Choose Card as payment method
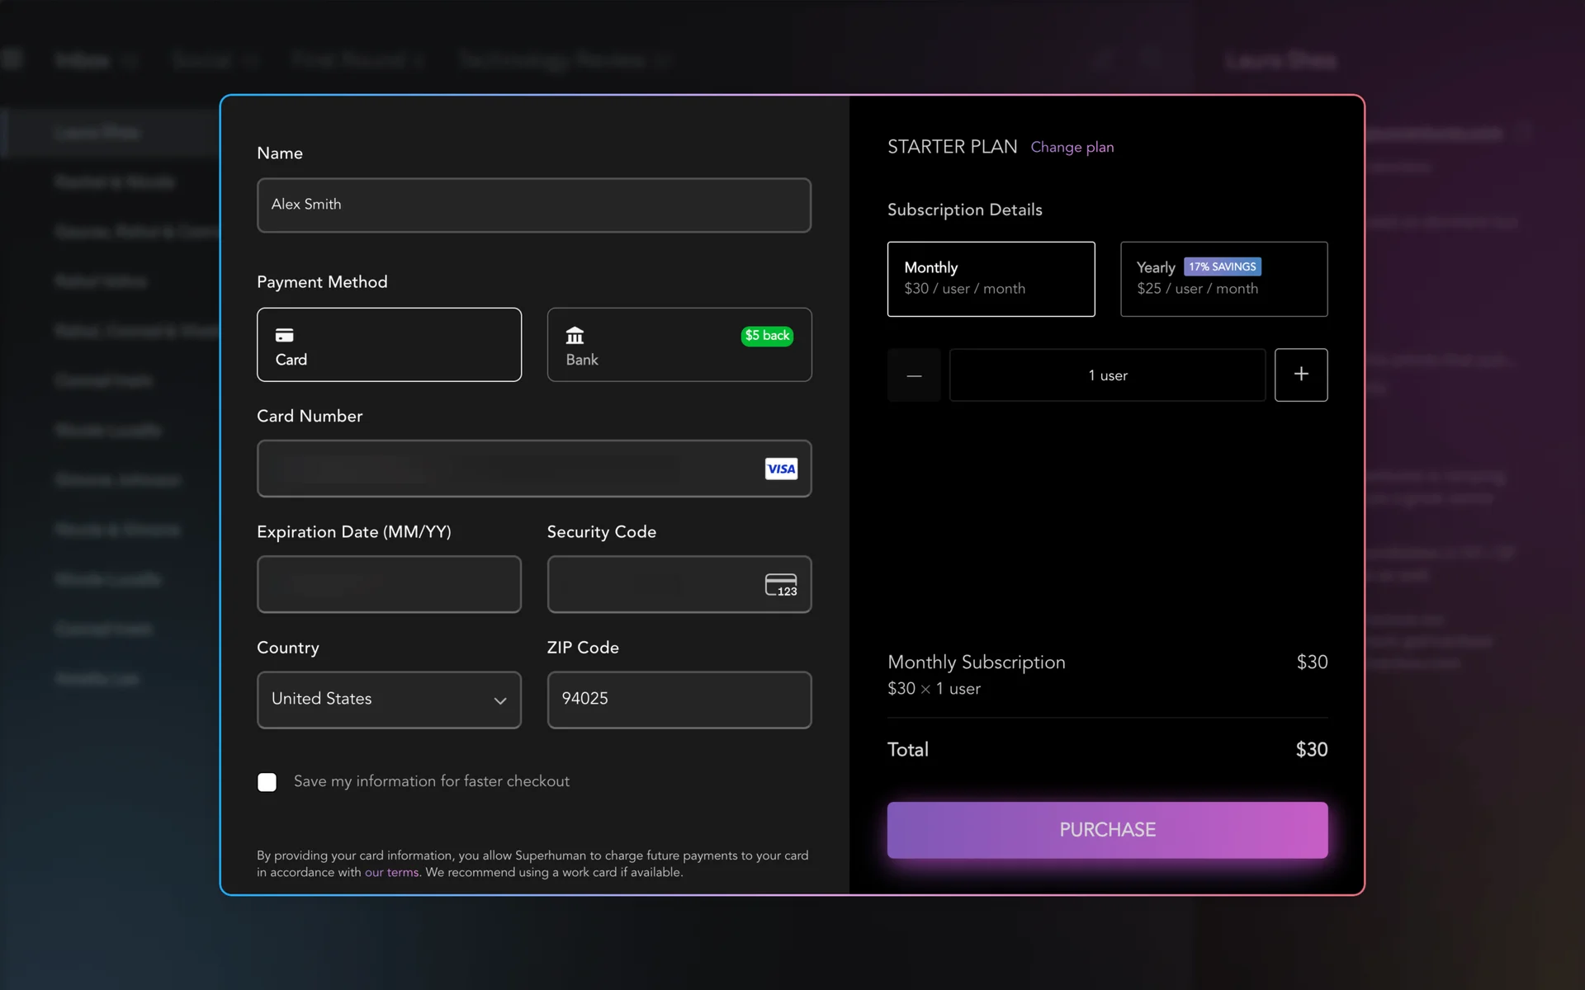The height and width of the screenshot is (990, 1585). pyautogui.click(x=388, y=345)
